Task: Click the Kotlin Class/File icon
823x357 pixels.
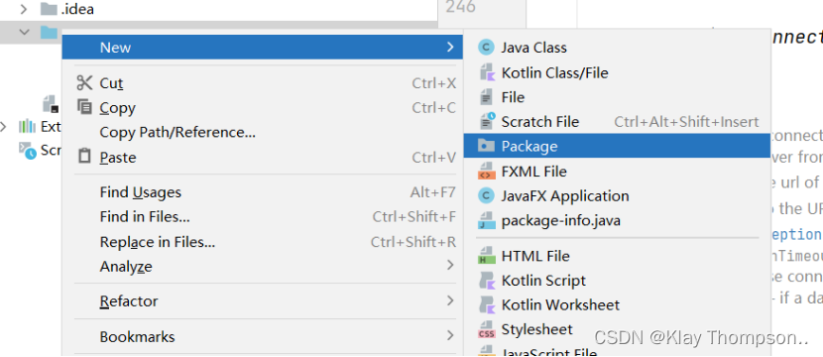Action: point(487,72)
